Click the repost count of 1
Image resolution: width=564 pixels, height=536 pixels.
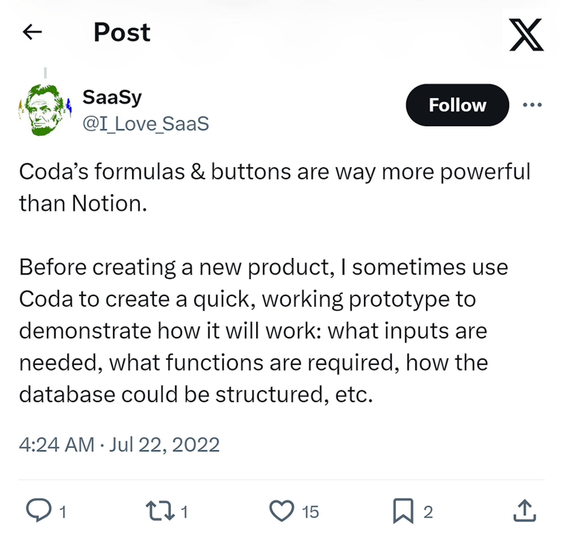(x=185, y=512)
